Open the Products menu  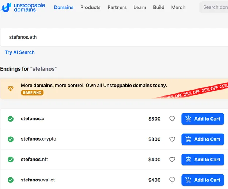point(91,7)
